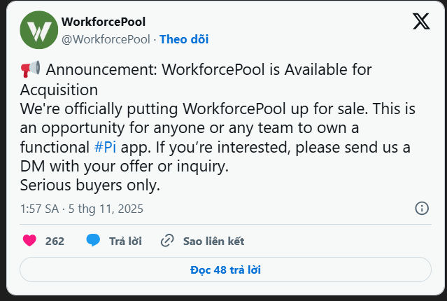Image resolution: width=447 pixels, height=301 pixels.
Task: Open the WorkforcePool display name link
Action: (x=104, y=22)
